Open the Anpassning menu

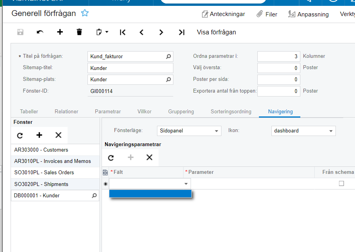point(309,14)
